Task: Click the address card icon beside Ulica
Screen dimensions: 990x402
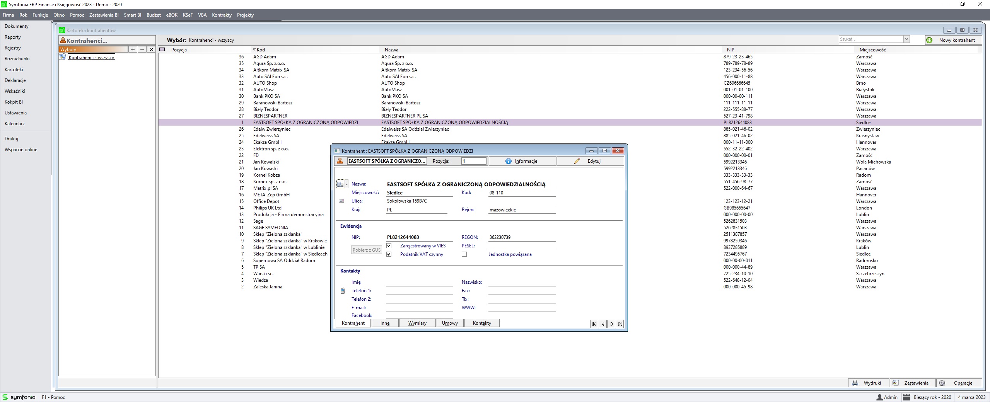Action: [341, 201]
